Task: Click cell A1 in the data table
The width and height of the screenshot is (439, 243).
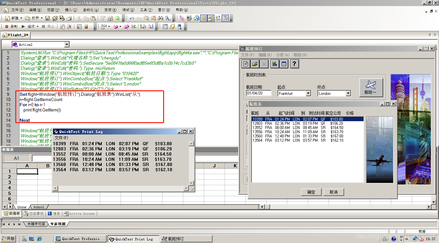Action: pos(27,171)
